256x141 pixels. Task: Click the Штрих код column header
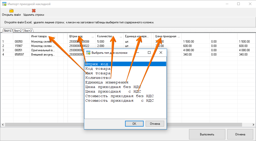tap(81, 37)
